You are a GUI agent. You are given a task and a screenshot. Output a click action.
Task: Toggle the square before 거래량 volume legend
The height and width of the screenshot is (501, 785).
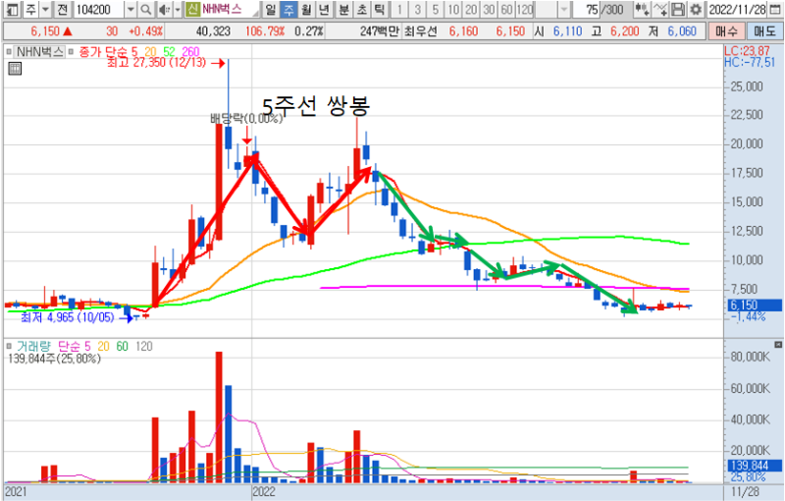(x=9, y=346)
